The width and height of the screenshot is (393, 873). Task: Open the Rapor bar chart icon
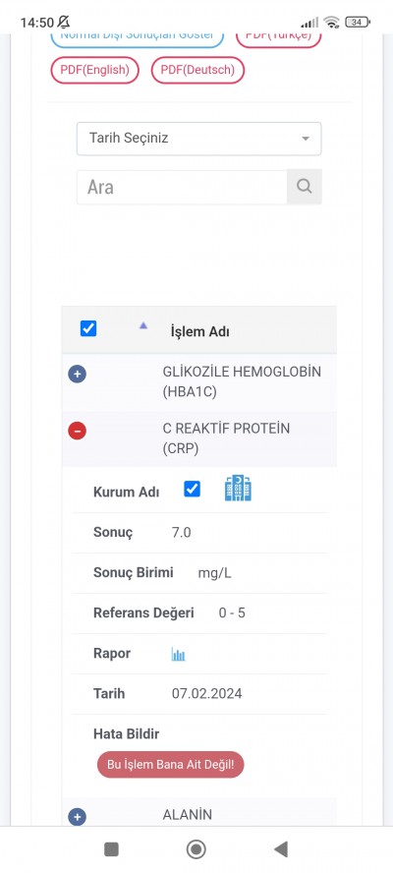coord(178,654)
